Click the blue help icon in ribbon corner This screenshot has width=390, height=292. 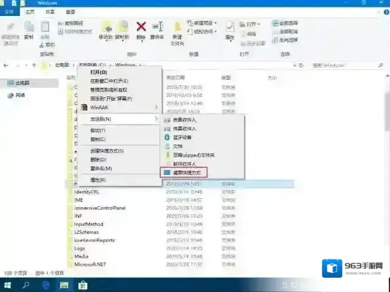point(386,12)
